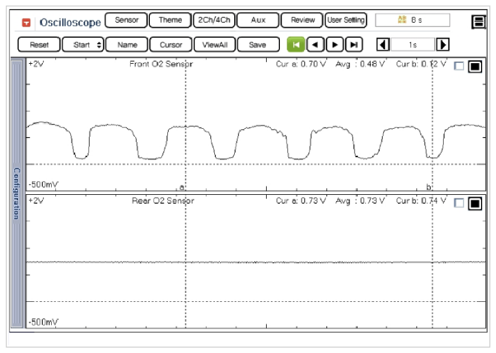The width and height of the screenshot is (496, 353).
Task: Click the rear channel -500mV scale label
Action: [x=43, y=322]
